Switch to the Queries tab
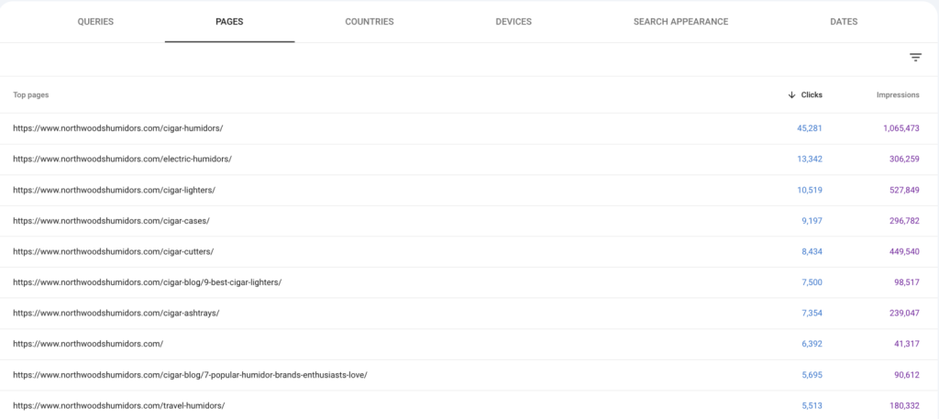Screen dimensions: 939x419 click(95, 22)
